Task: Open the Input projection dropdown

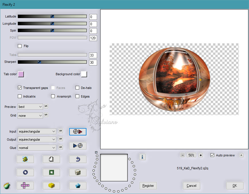Action: pyautogui.click(x=37, y=131)
